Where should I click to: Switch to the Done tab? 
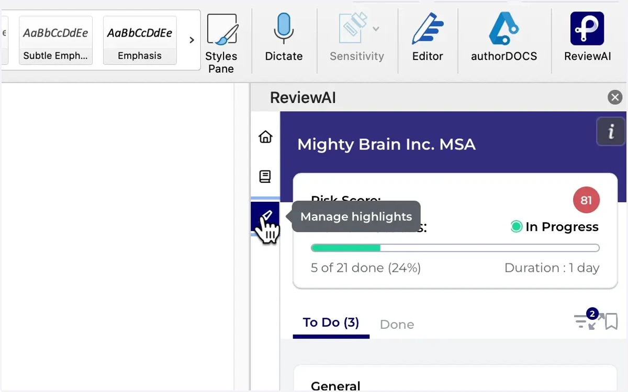point(397,325)
